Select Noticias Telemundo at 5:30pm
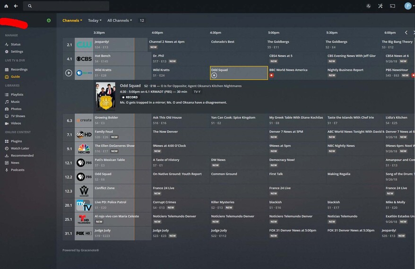Viewport: 415px width, 269px height. 355,219
